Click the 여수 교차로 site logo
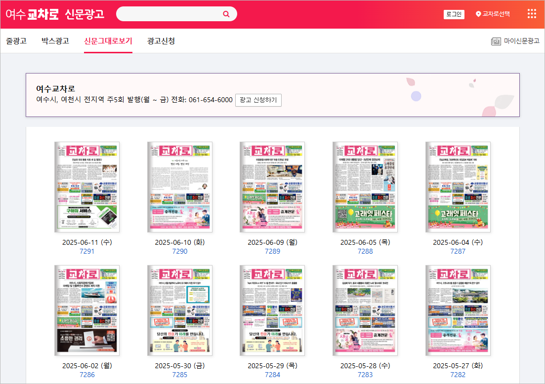The width and height of the screenshot is (545, 384). [x=54, y=14]
